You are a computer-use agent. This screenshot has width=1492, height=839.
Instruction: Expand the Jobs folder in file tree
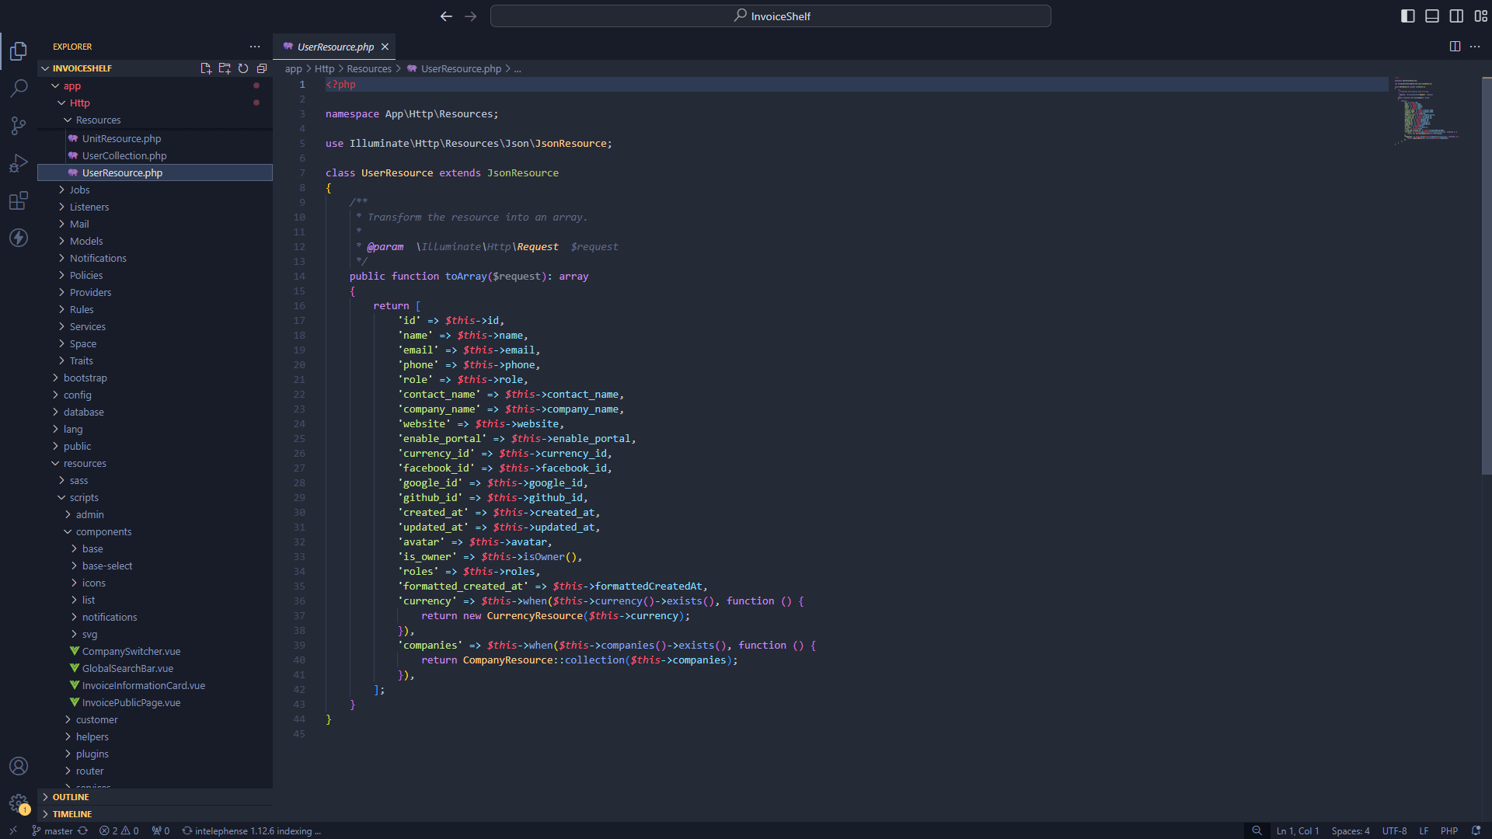80,190
